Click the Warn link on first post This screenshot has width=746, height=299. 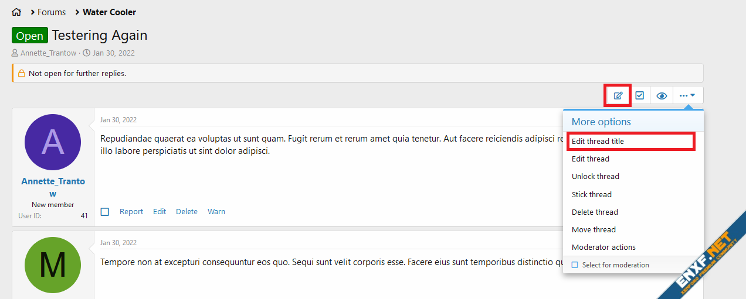(x=216, y=212)
